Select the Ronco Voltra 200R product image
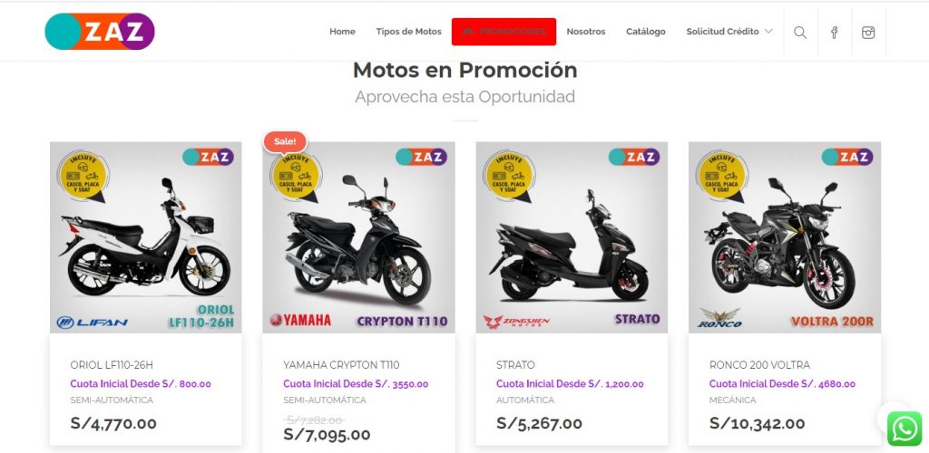Image resolution: width=929 pixels, height=453 pixels. 785,237
